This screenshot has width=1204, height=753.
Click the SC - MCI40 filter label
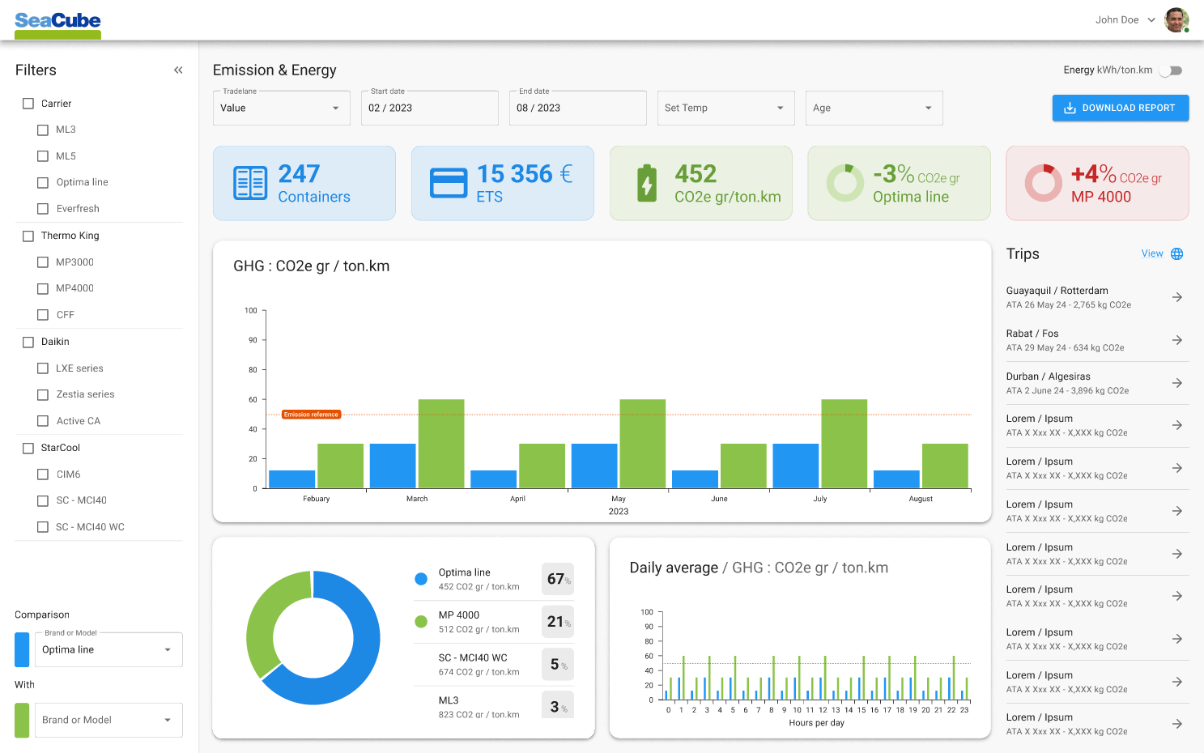82,500
